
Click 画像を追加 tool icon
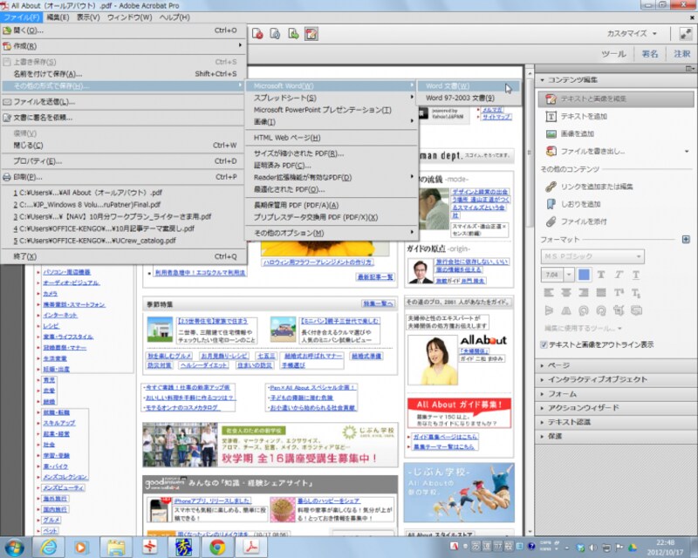[551, 134]
